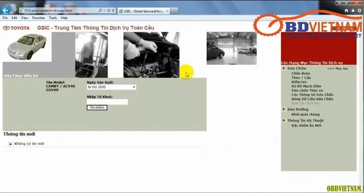Click the Home icon in browser toolbar

[x=346, y=11]
